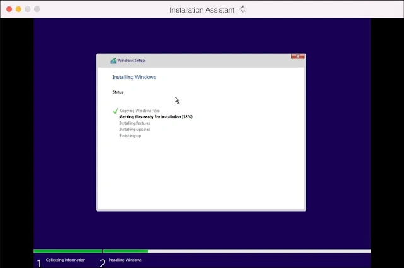Click 'Installing Windows' stage label at bottom
Screen dimensions: 404x268
coord(125,260)
